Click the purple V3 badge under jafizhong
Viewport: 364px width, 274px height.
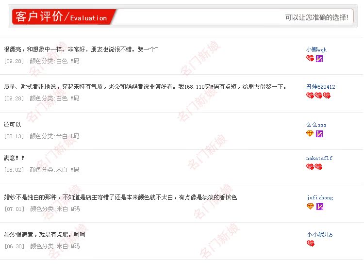tap(320, 207)
